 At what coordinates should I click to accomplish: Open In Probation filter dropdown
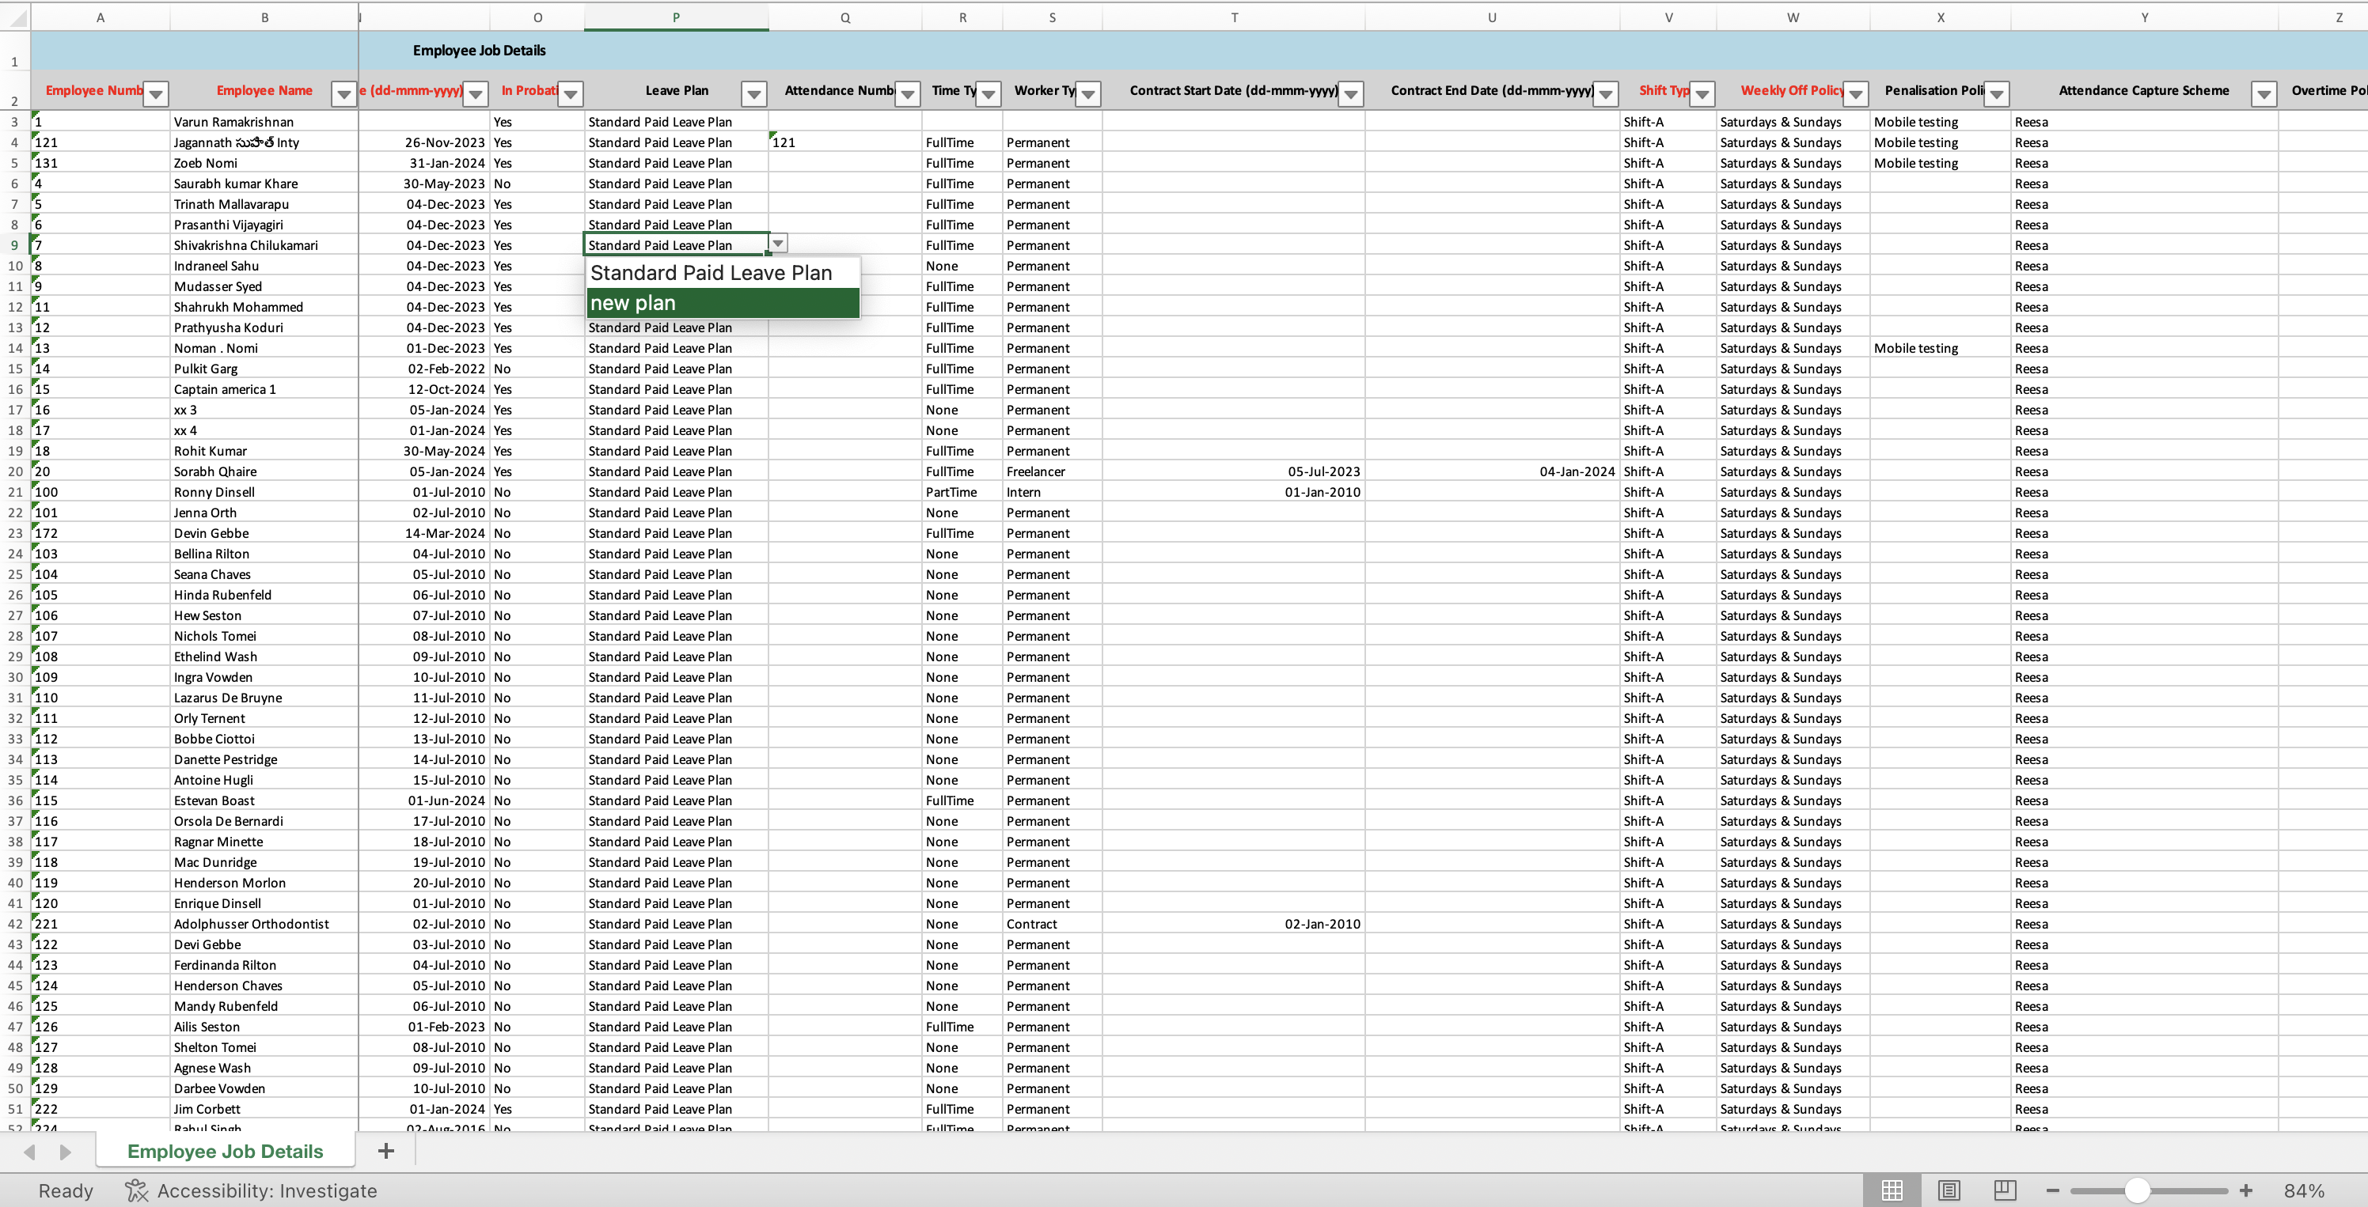(x=571, y=93)
